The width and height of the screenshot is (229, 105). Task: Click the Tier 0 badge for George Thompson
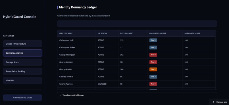click(x=153, y=55)
